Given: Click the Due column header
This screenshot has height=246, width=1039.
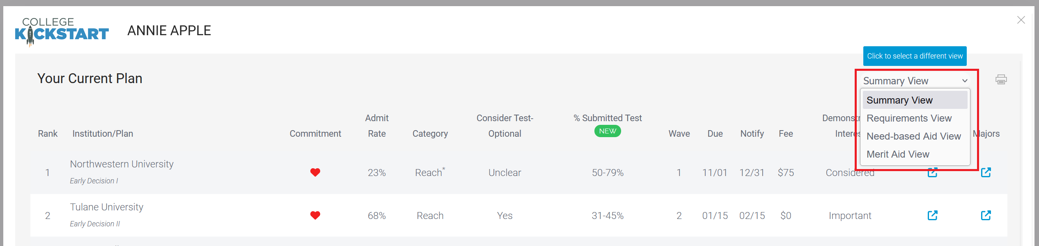Looking at the screenshot, I should point(715,134).
